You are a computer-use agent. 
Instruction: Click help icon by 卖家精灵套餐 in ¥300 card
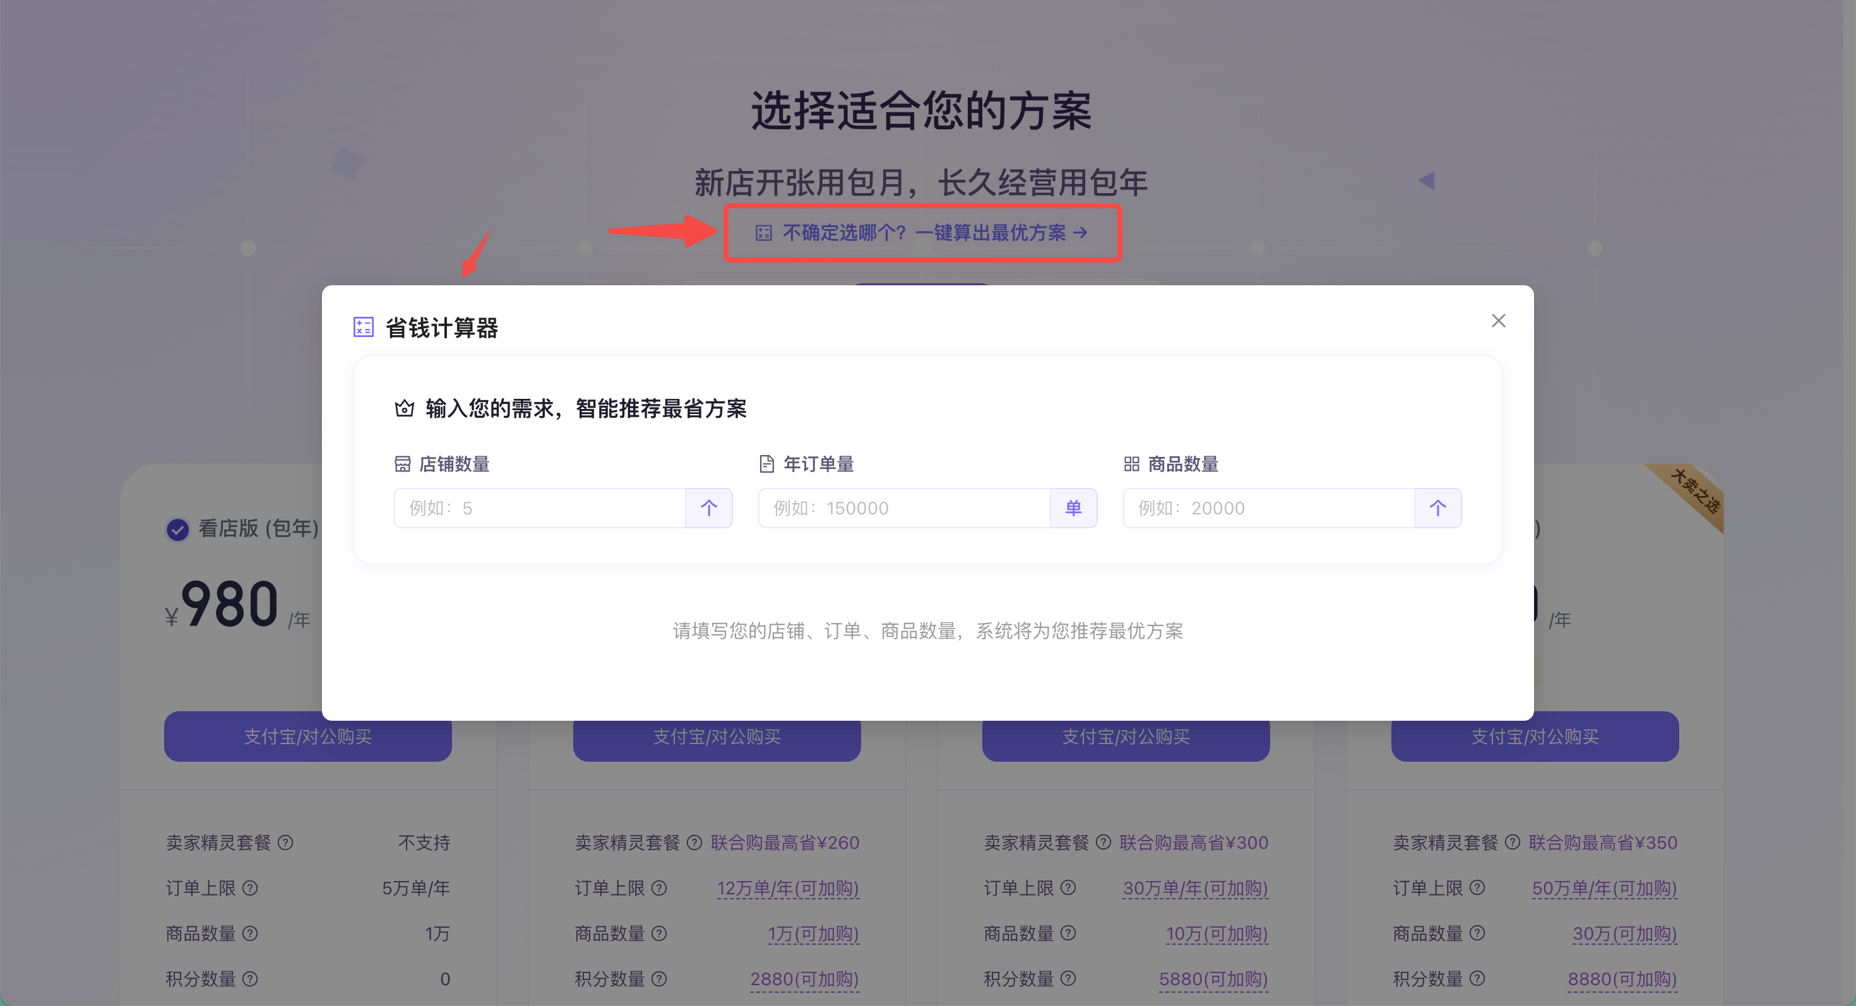pyautogui.click(x=1103, y=843)
